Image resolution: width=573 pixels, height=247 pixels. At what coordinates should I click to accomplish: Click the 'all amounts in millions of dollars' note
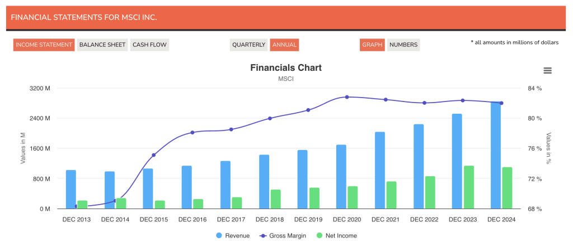[515, 42]
